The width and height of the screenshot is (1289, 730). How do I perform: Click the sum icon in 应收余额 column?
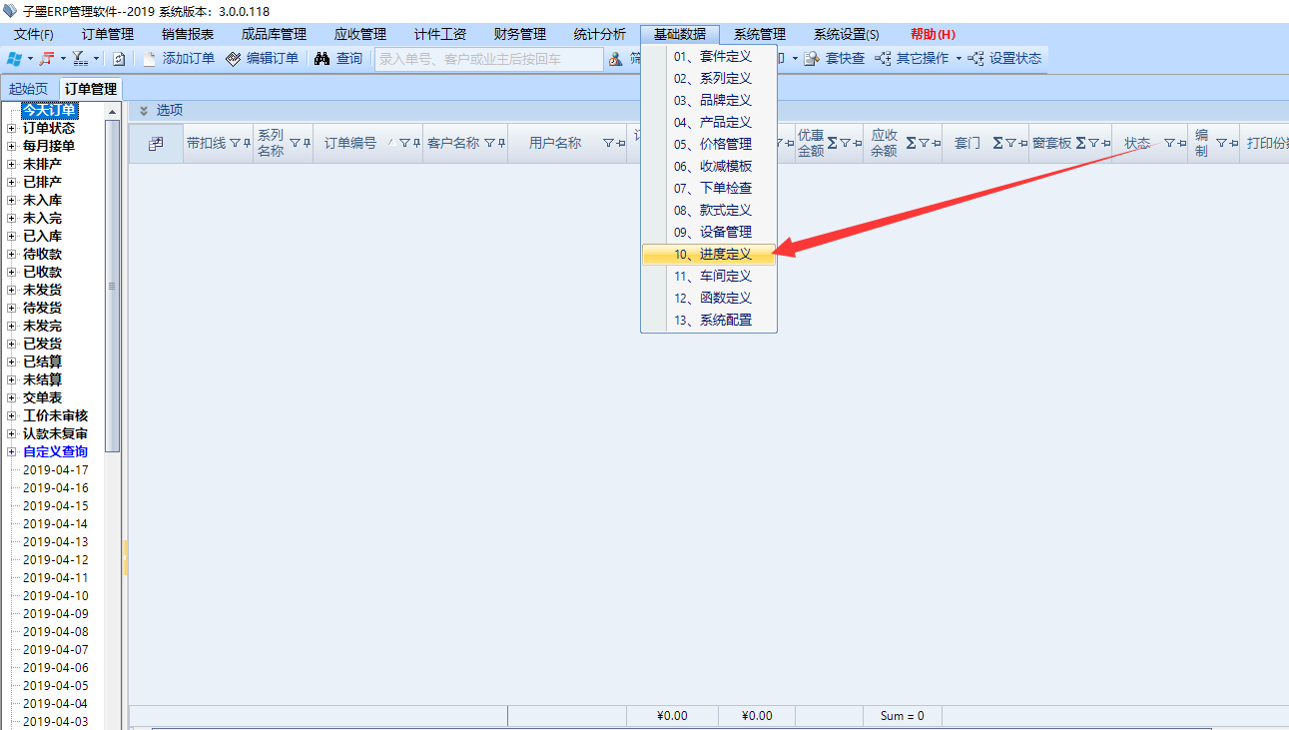(x=911, y=144)
